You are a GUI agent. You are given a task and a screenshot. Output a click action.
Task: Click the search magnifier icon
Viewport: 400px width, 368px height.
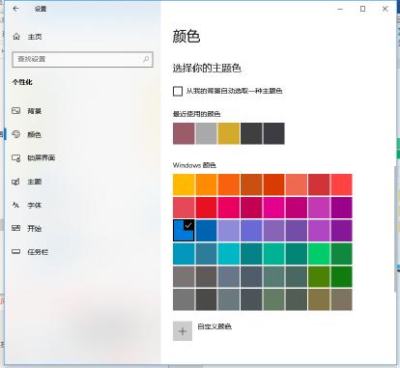point(146,59)
